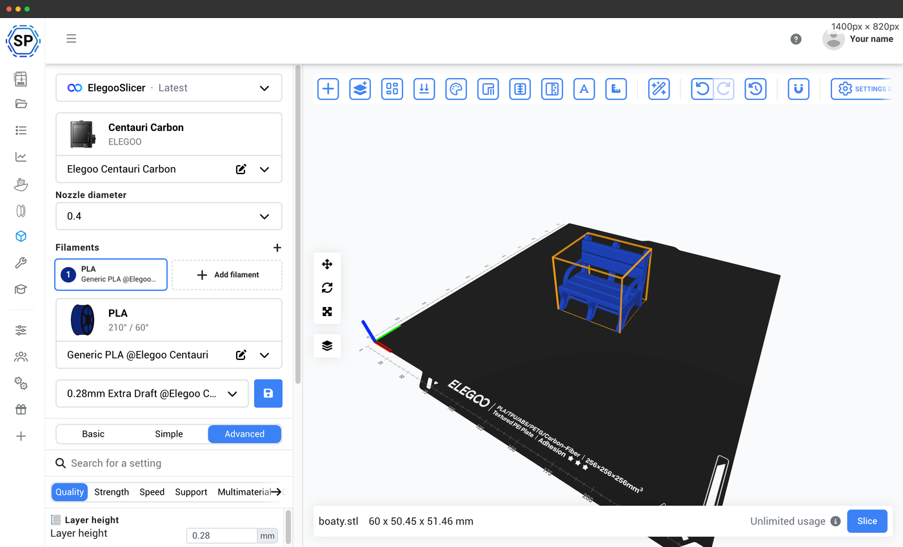Add a filament with the plus icon

[277, 248]
